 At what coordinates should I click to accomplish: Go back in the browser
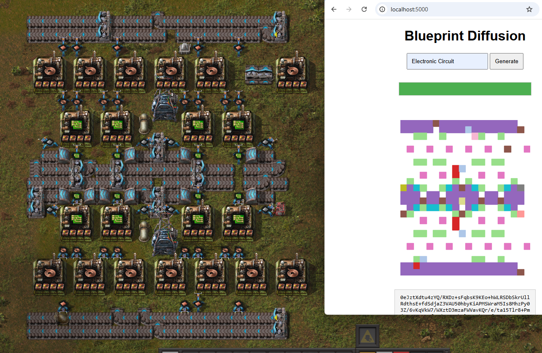(x=334, y=9)
